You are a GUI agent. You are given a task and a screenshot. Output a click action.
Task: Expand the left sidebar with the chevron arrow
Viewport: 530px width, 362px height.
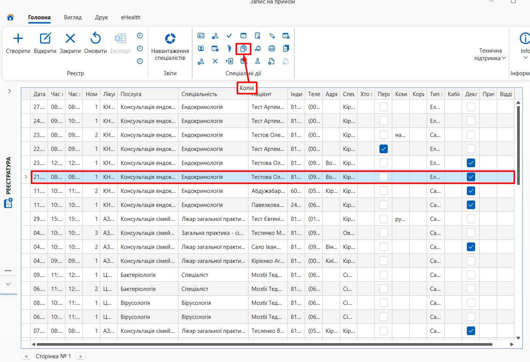9,91
